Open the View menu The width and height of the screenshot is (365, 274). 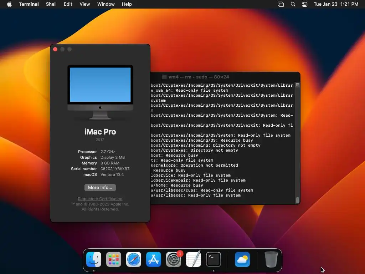click(85, 4)
